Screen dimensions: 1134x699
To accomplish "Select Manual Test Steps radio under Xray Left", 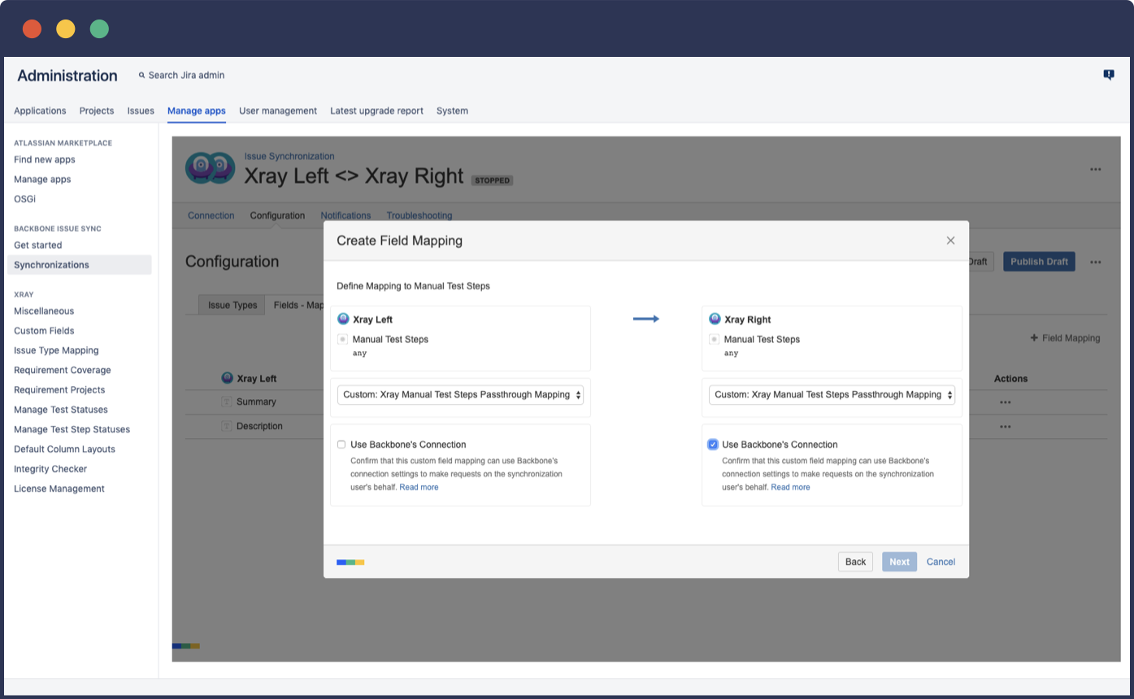I will 343,339.
